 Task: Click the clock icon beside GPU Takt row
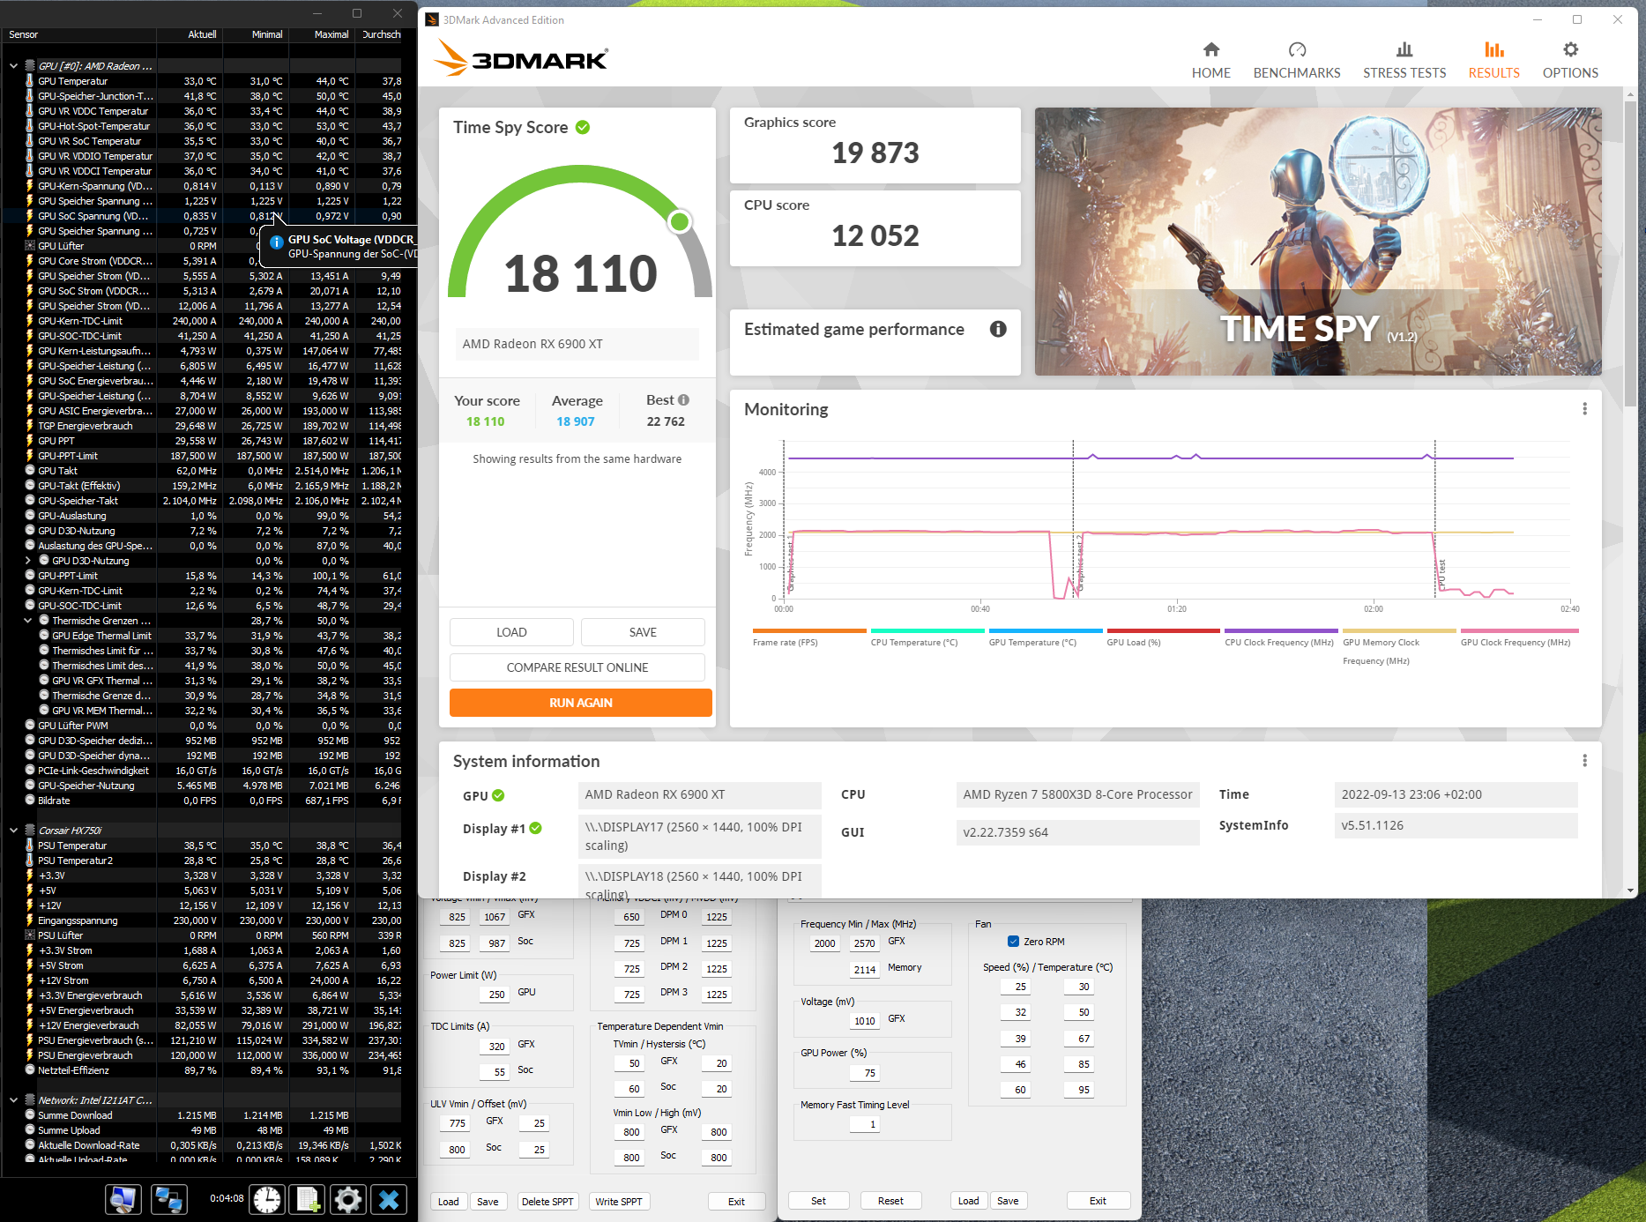(x=29, y=471)
